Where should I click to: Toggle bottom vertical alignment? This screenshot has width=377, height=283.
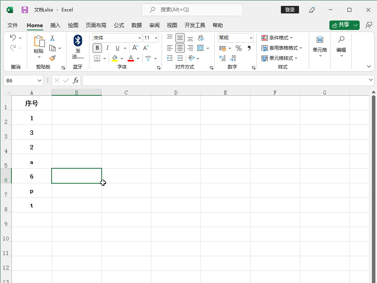pos(190,38)
